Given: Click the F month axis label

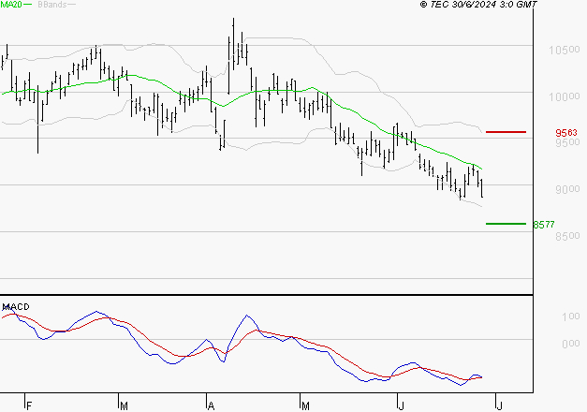Looking at the screenshot, I should point(29,406).
